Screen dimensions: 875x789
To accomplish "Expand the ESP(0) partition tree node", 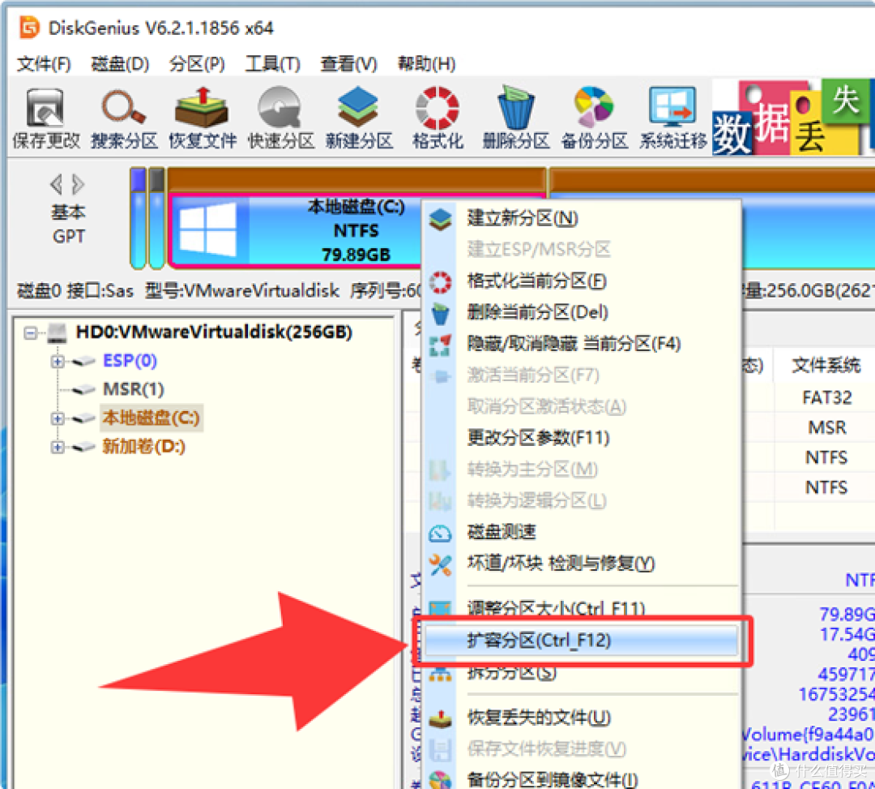I will point(58,362).
